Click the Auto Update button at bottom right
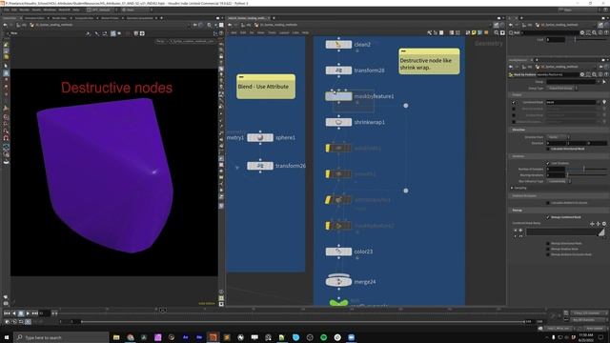 coord(595,329)
